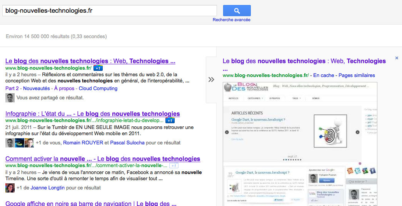
Task: Click Pages similaires link in preview
Action: coord(357,75)
